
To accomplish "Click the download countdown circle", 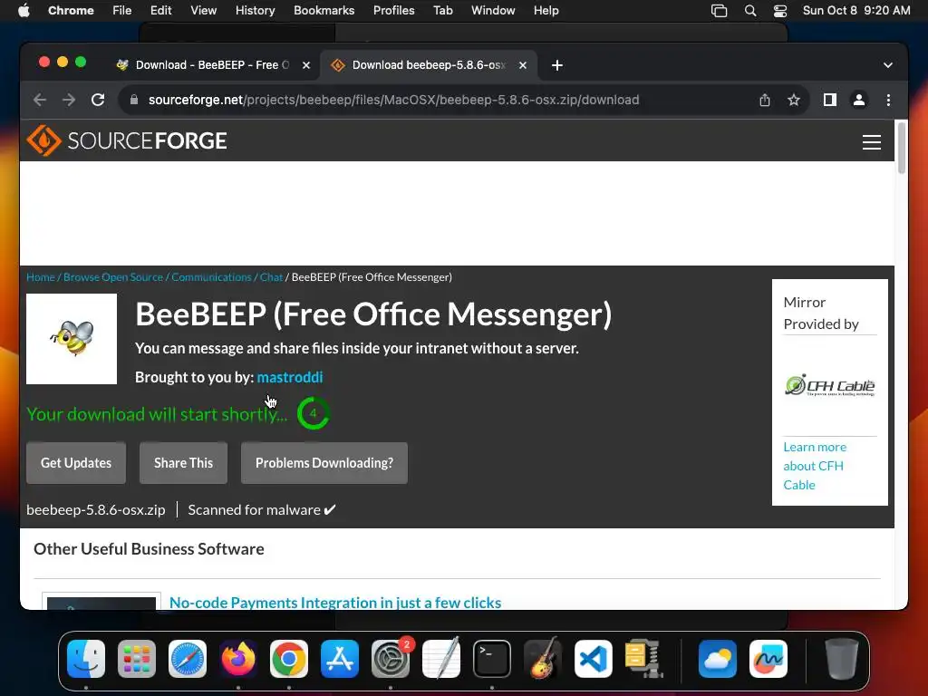I will coord(313,413).
